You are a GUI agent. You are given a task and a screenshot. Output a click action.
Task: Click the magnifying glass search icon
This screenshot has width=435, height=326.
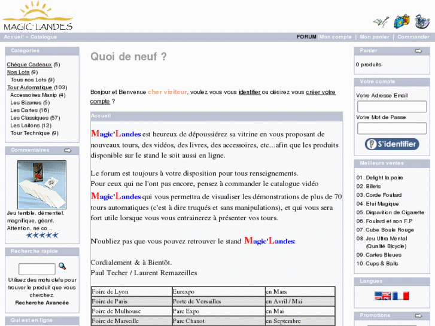click(62, 266)
